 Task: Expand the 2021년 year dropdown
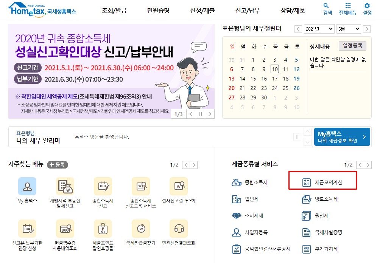click(x=319, y=29)
